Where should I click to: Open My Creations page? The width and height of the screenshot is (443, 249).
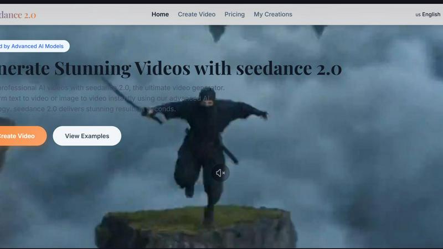point(273,14)
